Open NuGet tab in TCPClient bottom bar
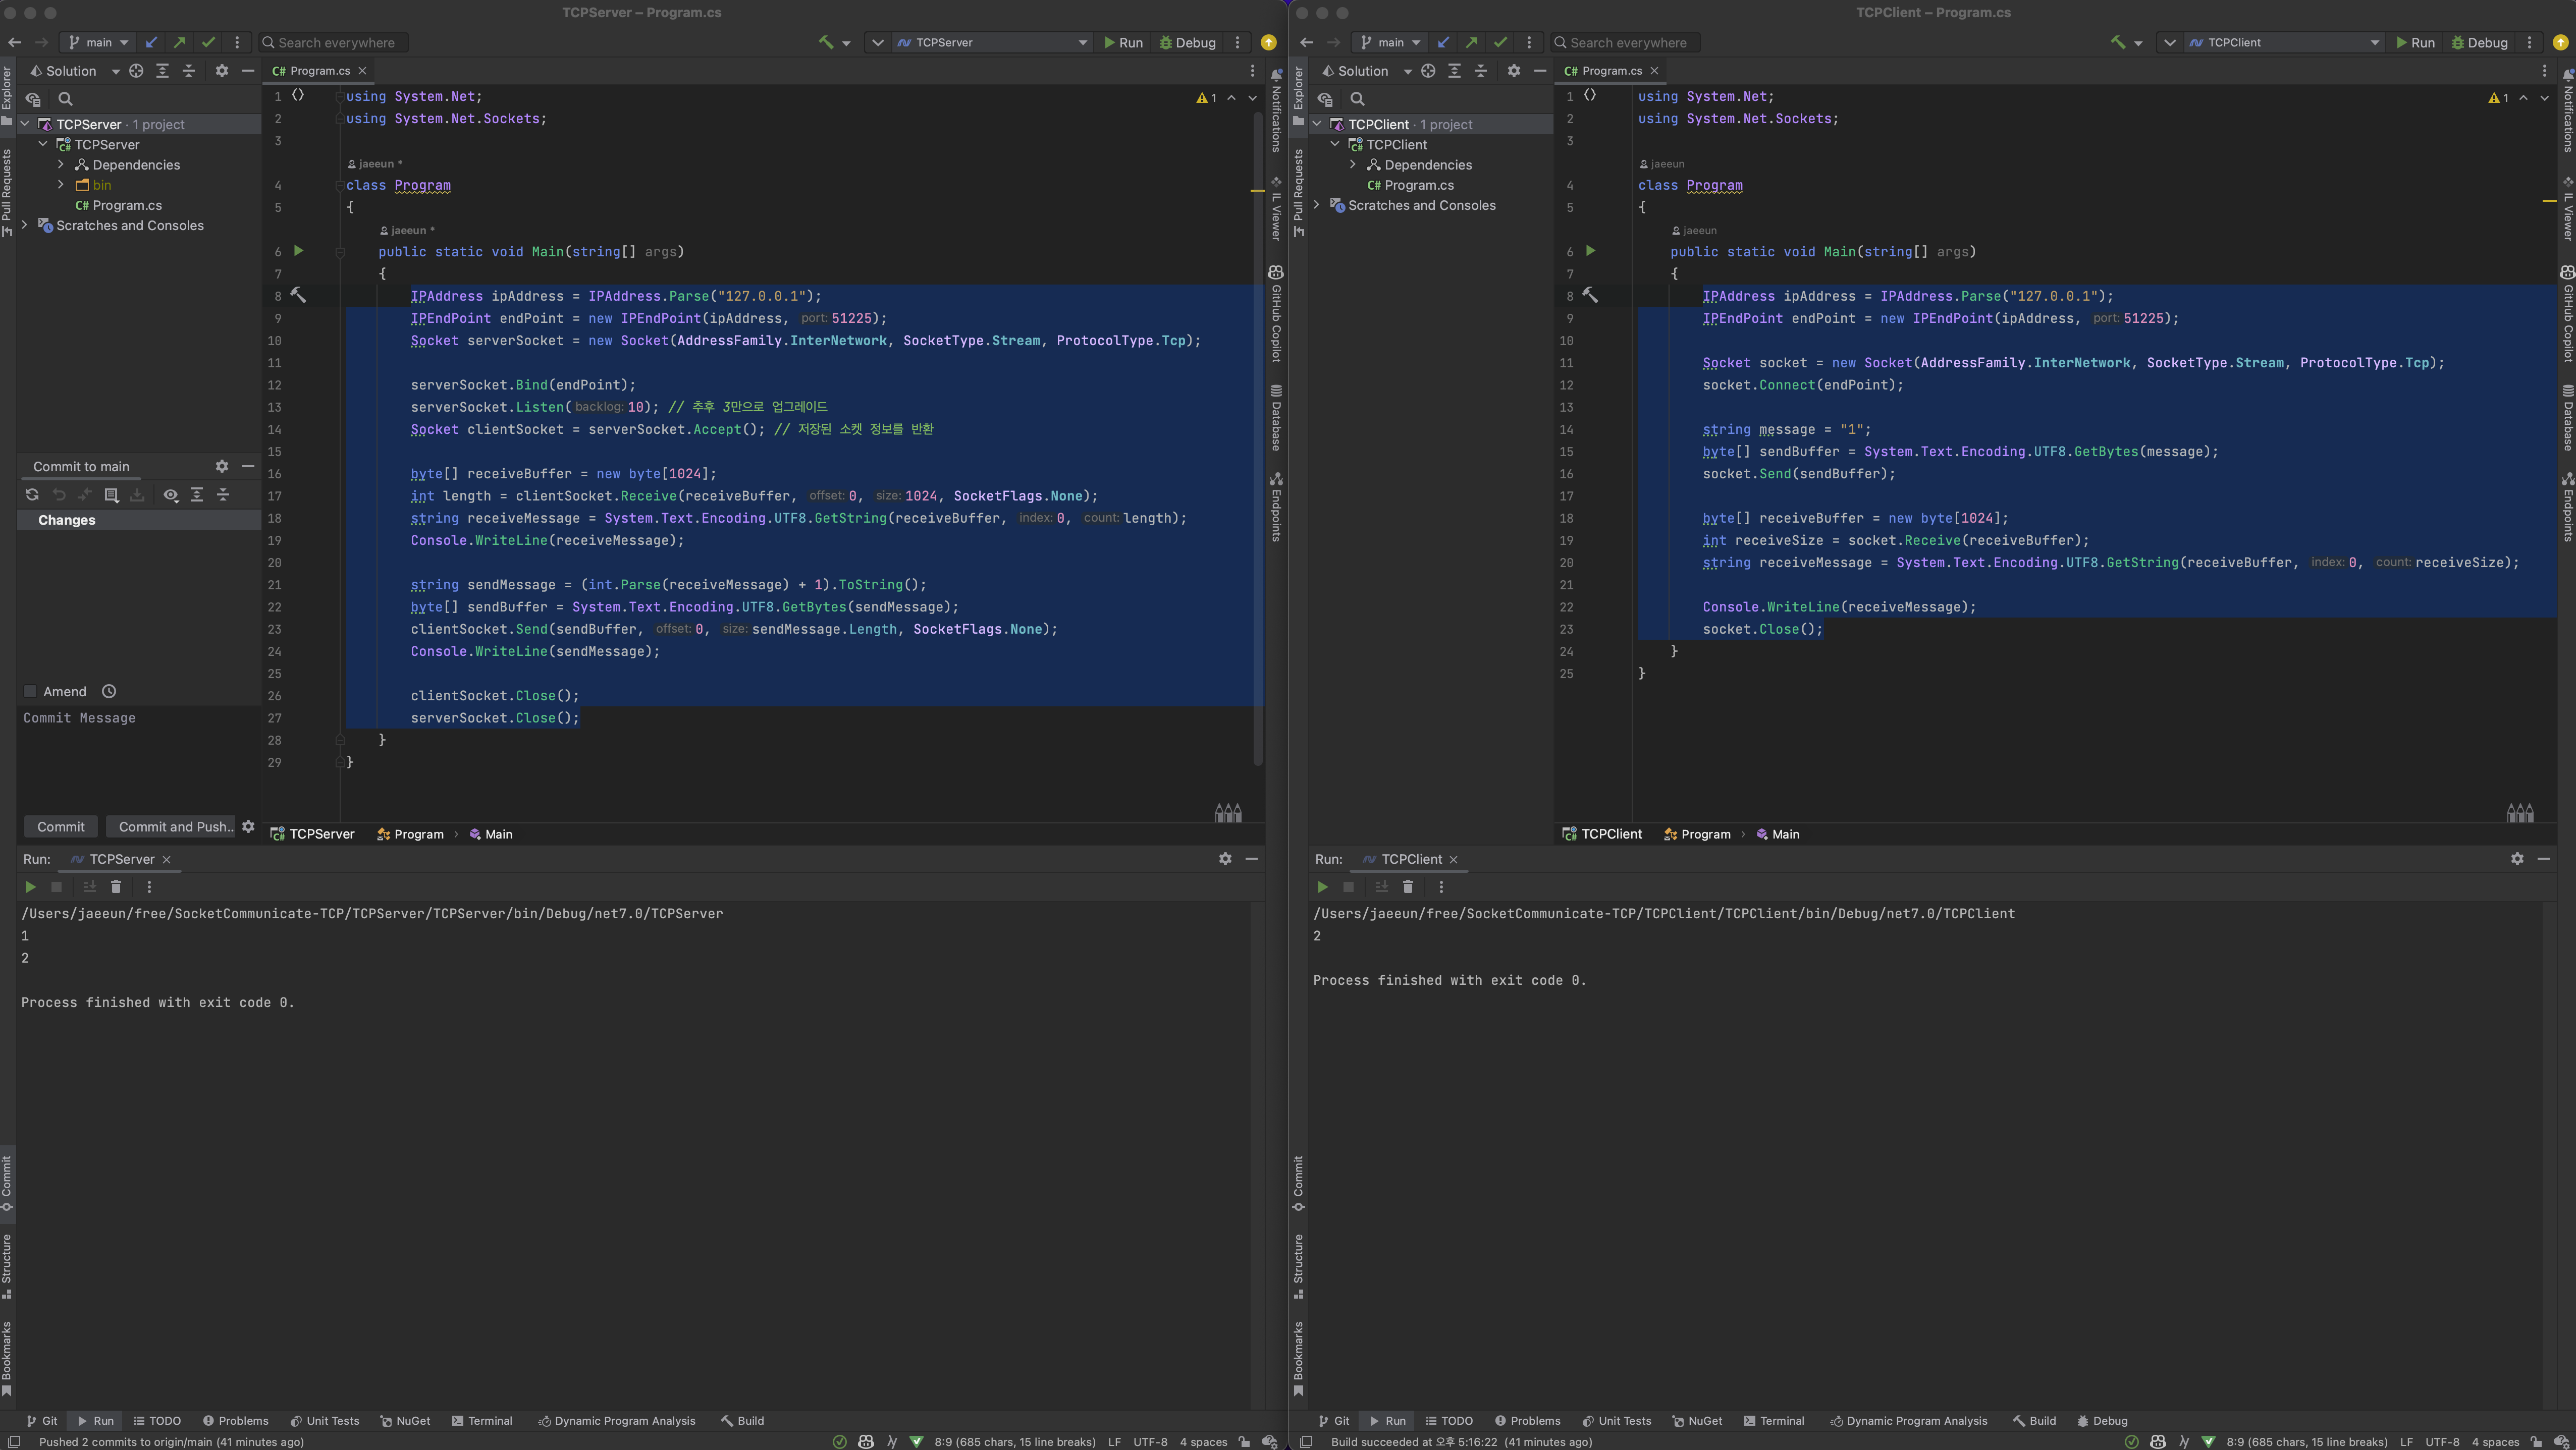This screenshot has width=2576, height=1450. click(x=1697, y=1420)
